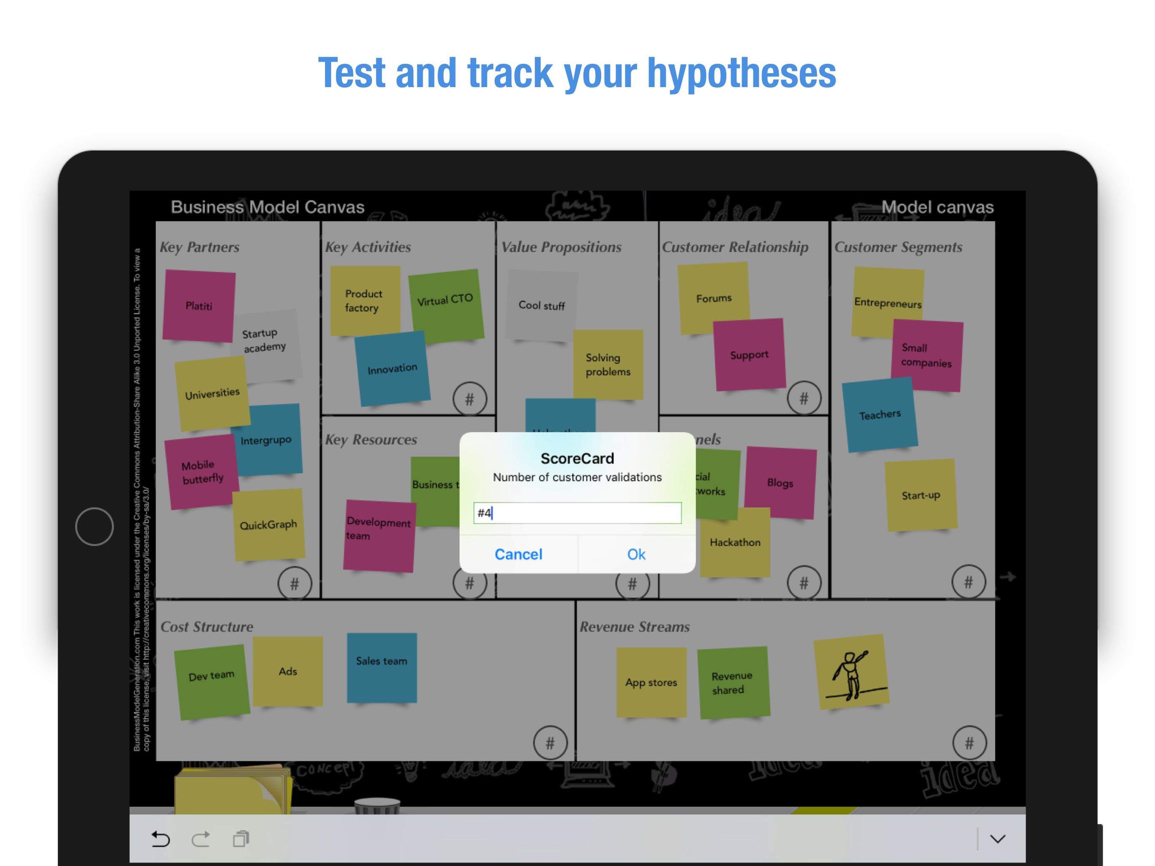
Task: Tap the right arrow beside the canvas
Action: (1008, 577)
